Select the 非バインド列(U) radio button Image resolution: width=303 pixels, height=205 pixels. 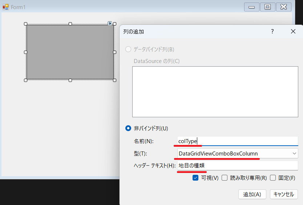point(128,128)
